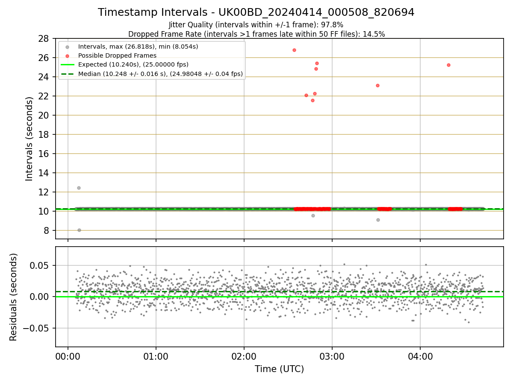Click the 'Residuals (seconds)' y-axis label

tap(14, 297)
